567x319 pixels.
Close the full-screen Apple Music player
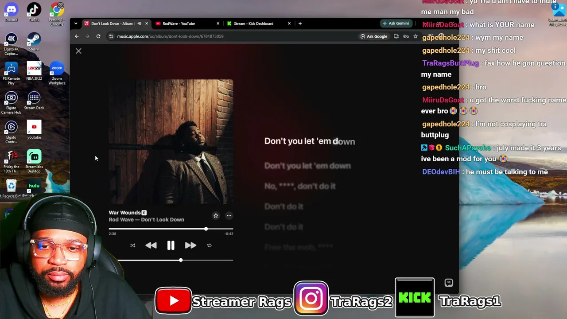[78, 51]
